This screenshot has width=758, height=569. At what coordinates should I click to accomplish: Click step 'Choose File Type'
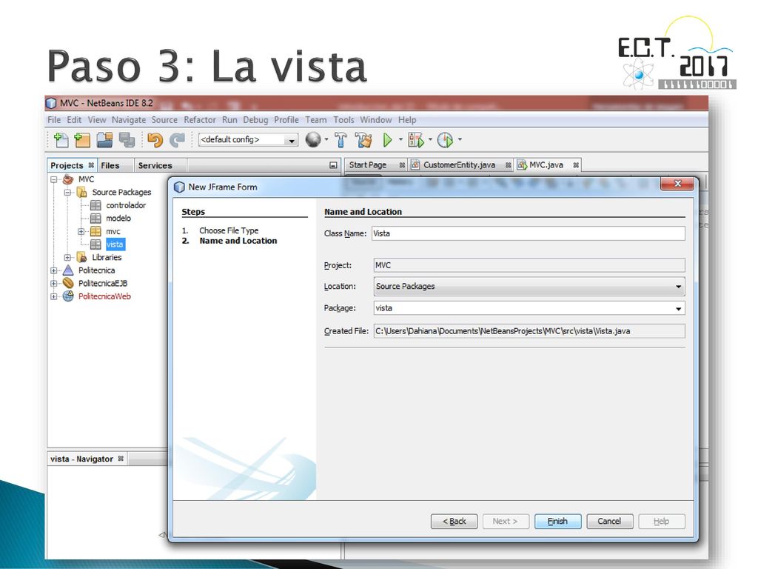229,230
